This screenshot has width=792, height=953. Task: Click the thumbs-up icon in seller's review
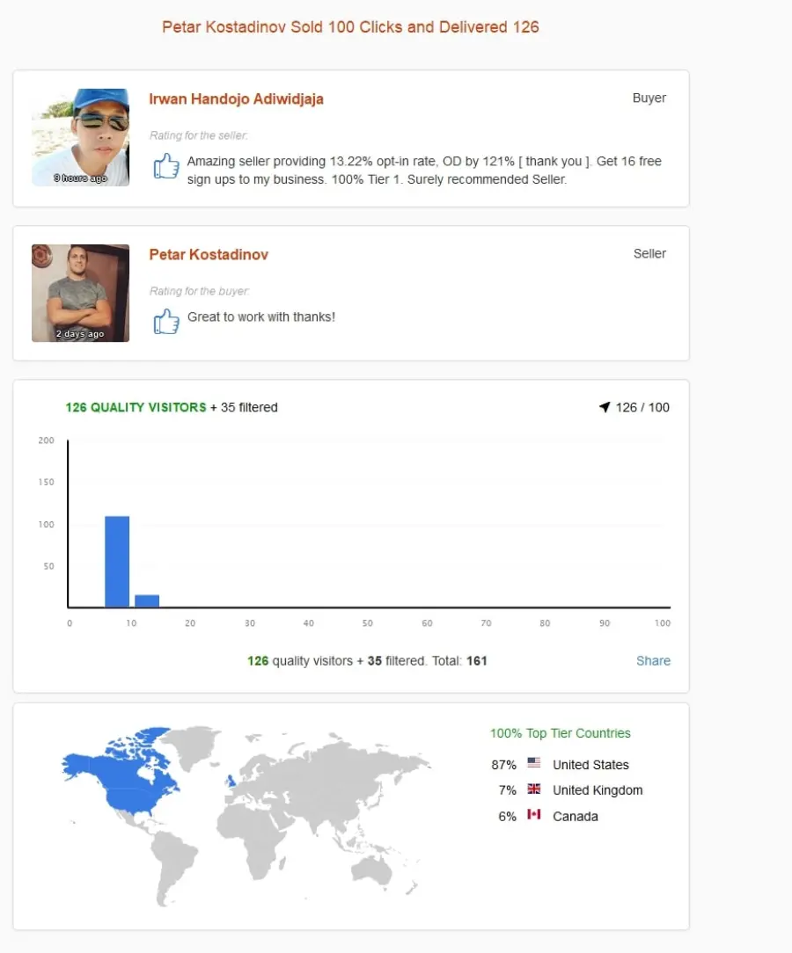pyautogui.click(x=166, y=321)
